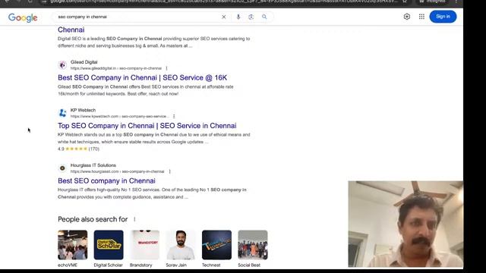Select the echoVME thumbnail
The width and height of the screenshot is (486, 273).
[73, 245]
